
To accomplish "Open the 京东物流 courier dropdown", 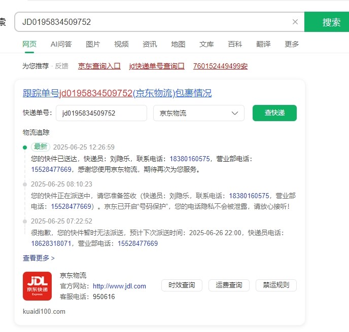I will tap(199, 113).
